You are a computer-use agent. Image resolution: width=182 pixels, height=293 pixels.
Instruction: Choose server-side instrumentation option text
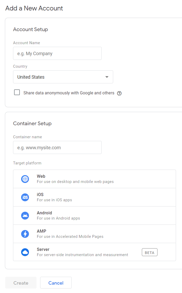[x=82, y=255]
